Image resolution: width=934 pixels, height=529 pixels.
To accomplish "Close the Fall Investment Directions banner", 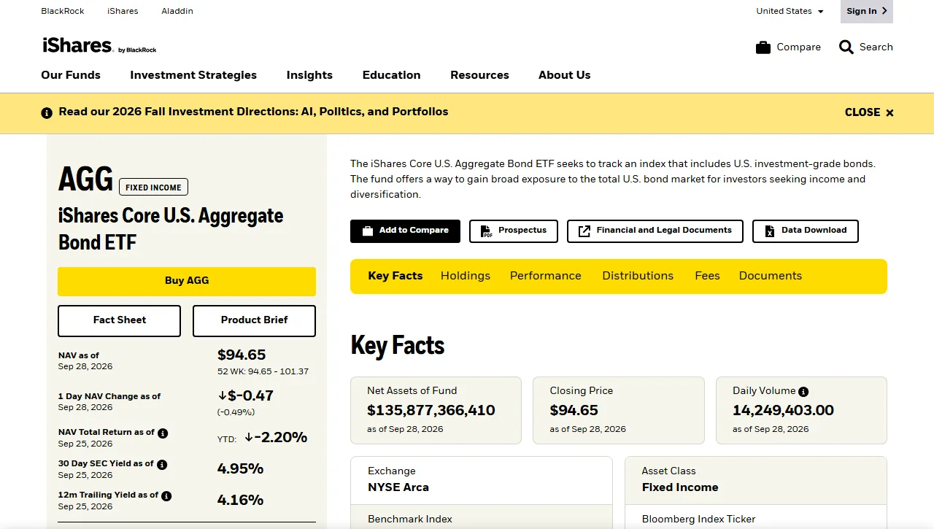I will 869,112.
